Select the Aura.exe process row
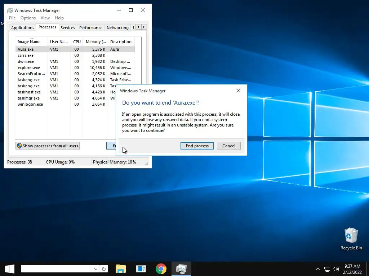This screenshot has width=369, height=276. pyautogui.click(x=75, y=49)
